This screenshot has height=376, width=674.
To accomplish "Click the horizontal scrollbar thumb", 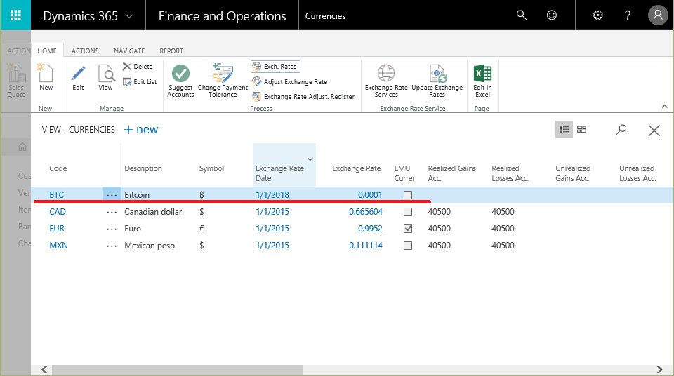I will click(x=178, y=370).
